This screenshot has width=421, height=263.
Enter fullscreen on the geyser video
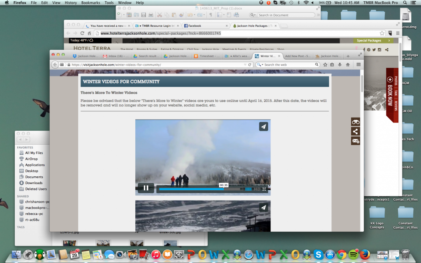264,189
